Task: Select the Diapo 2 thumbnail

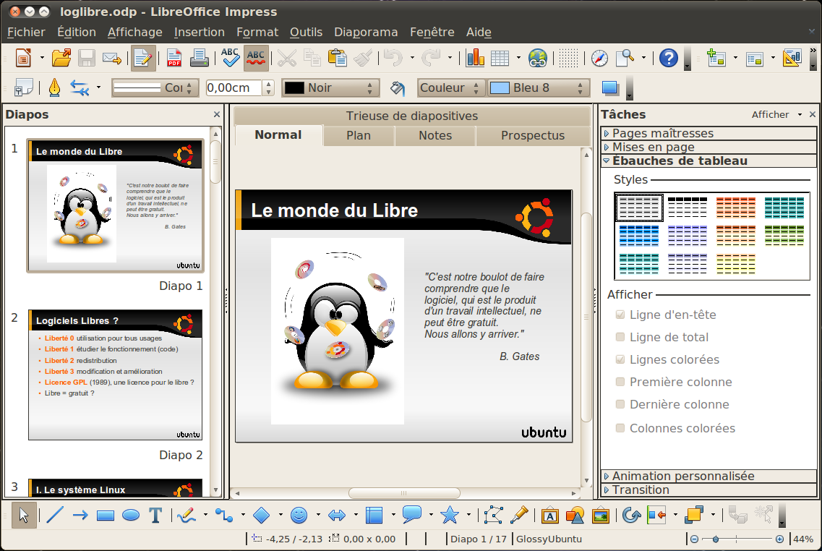Action: click(115, 375)
